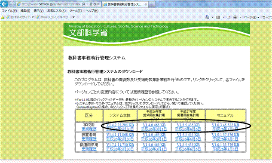272x163 pixels.
Task: Open the お気に入り(A) menu
Action: (x=57, y=11)
